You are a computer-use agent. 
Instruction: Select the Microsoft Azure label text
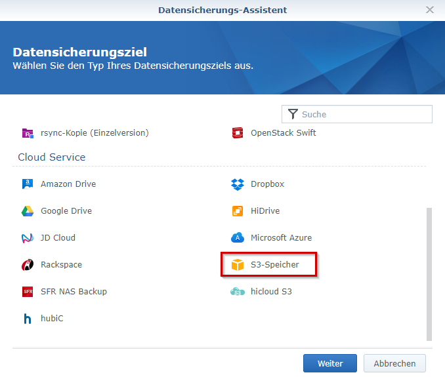(281, 238)
